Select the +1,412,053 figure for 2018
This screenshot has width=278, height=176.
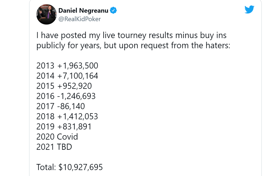point(77,117)
